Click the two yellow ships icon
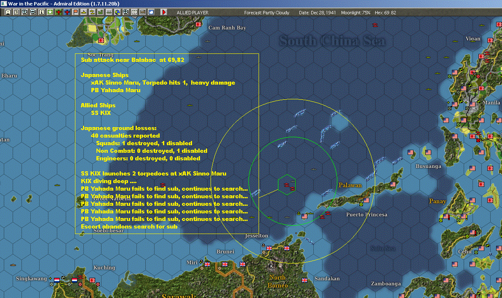 coord(92,12)
